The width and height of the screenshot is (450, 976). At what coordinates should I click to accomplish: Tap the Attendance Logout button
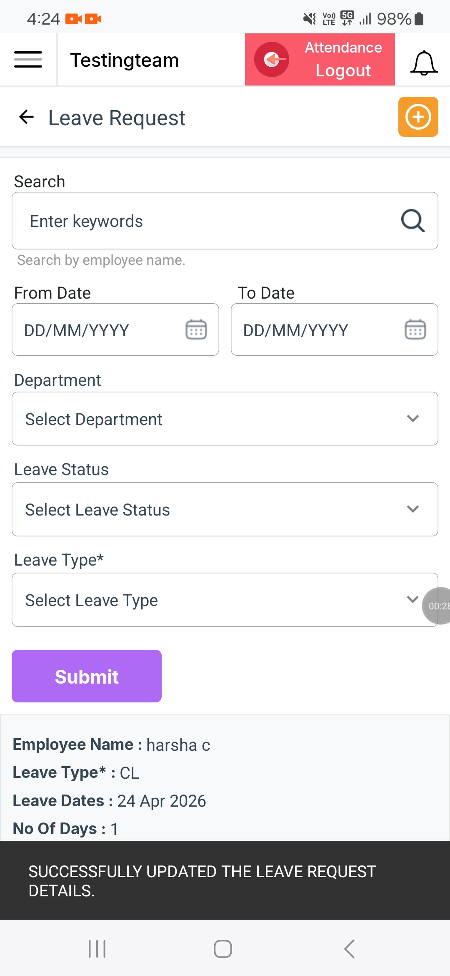pos(320,60)
